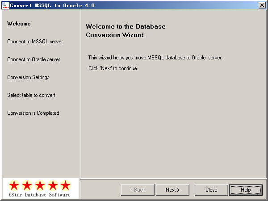Viewport: 268px width, 201px height.
Task: Click the Conversion is Completed step
Action: tap(33, 113)
